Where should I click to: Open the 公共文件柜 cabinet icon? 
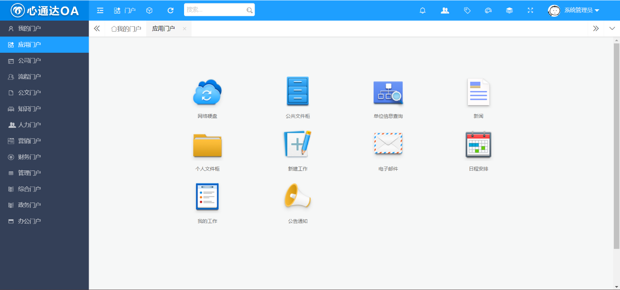(x=298, y=91)
